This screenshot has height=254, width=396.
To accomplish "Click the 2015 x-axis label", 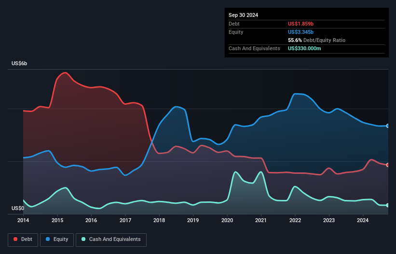I will click(57, 220).
